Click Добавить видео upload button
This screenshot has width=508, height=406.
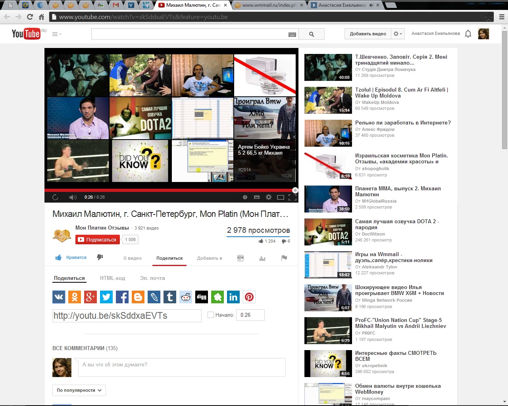[368, 34]
